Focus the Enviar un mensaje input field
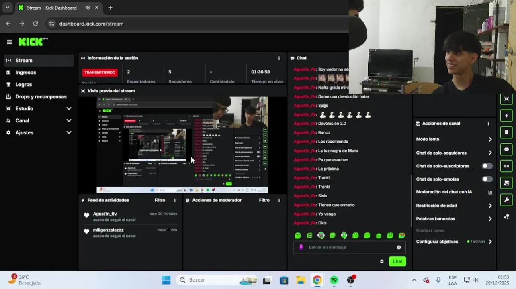Viewport: 516px width, 289px height. click(350, 247)
